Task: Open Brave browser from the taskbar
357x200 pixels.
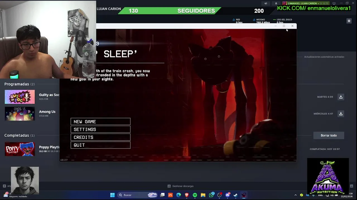Action: coord(187,195)
